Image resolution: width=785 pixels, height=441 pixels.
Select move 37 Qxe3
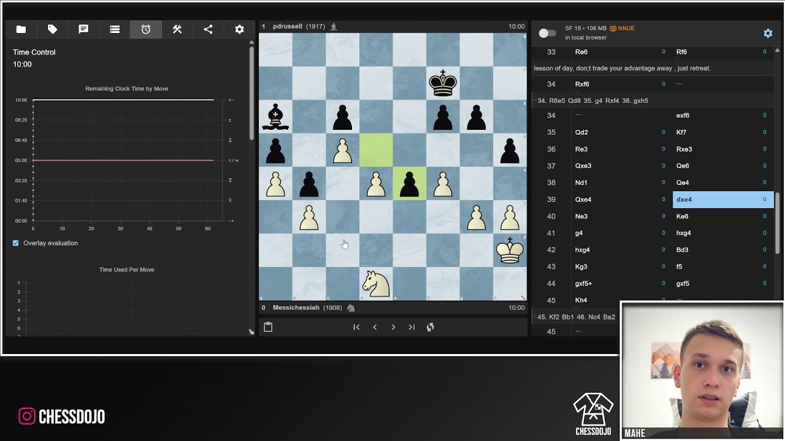pyautogui.click(x=621, y=165)
